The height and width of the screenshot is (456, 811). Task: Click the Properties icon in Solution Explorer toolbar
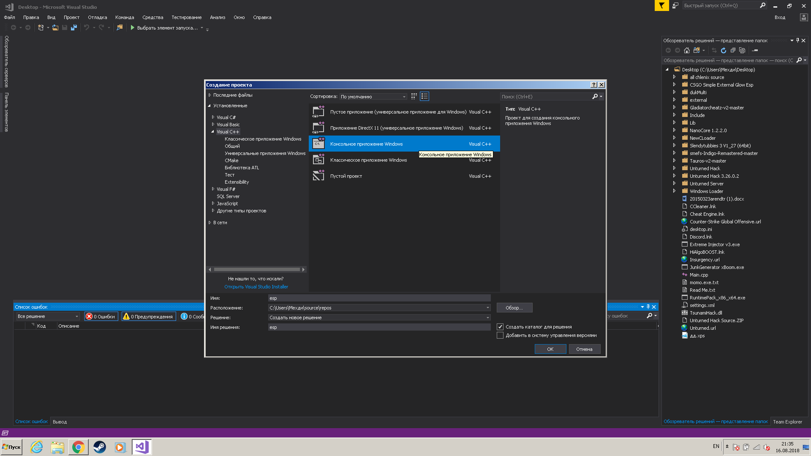[755, 50]
